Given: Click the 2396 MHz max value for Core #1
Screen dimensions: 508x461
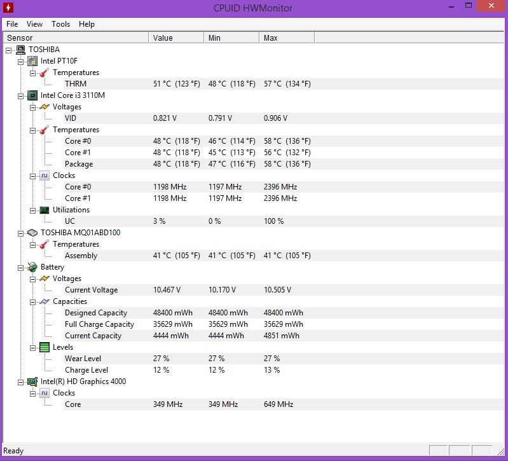Looking at the screenshot, I should (280, 198).
